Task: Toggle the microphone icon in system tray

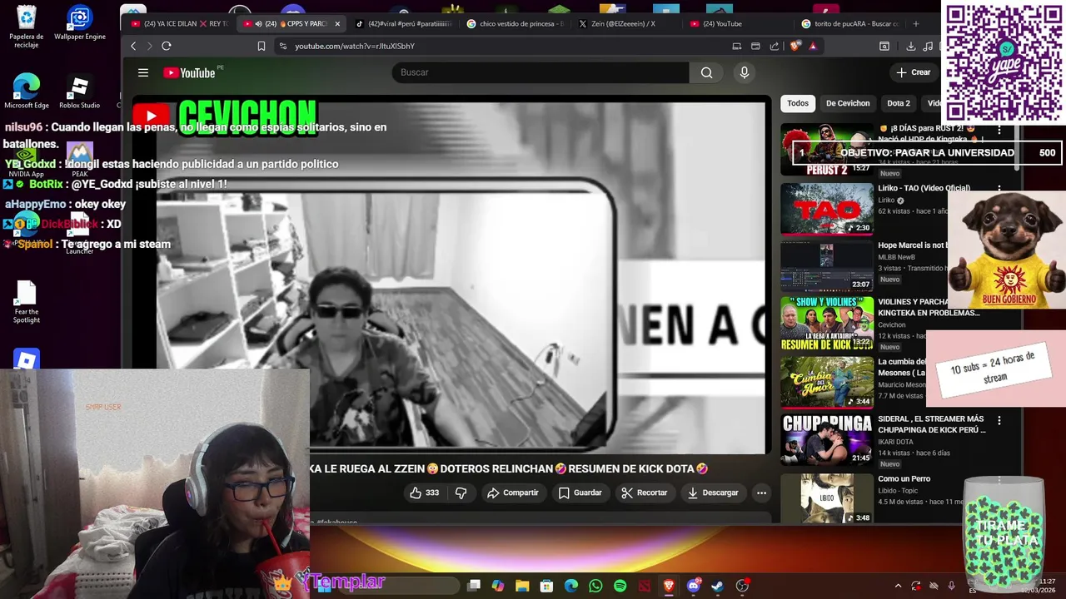Action: 952,586
